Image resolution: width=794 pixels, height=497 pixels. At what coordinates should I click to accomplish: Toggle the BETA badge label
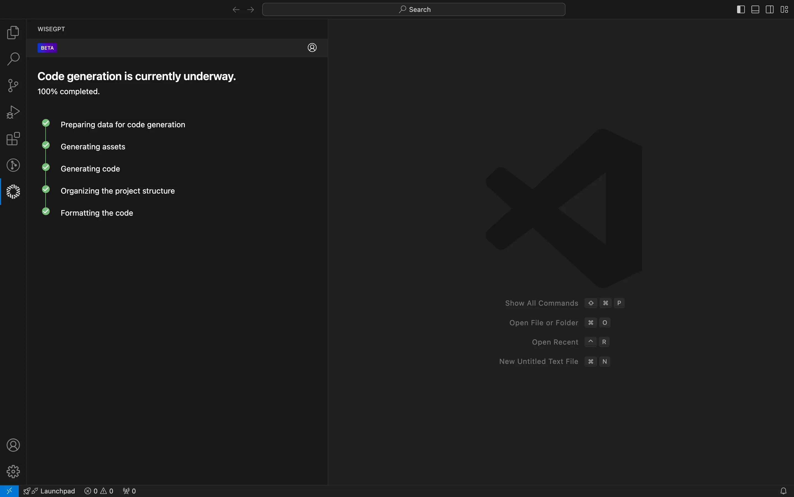click(47, 47)
